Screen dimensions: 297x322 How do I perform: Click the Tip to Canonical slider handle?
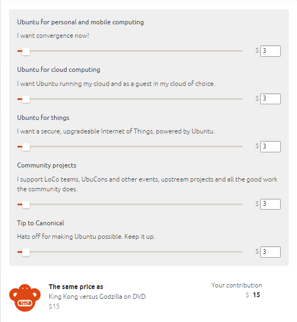tap(26, 252)
